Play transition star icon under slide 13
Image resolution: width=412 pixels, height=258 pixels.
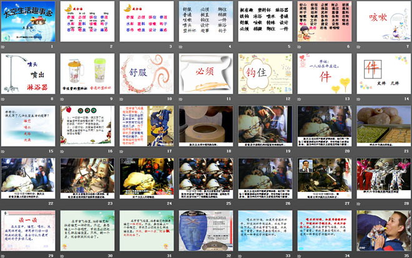(299, 99)
